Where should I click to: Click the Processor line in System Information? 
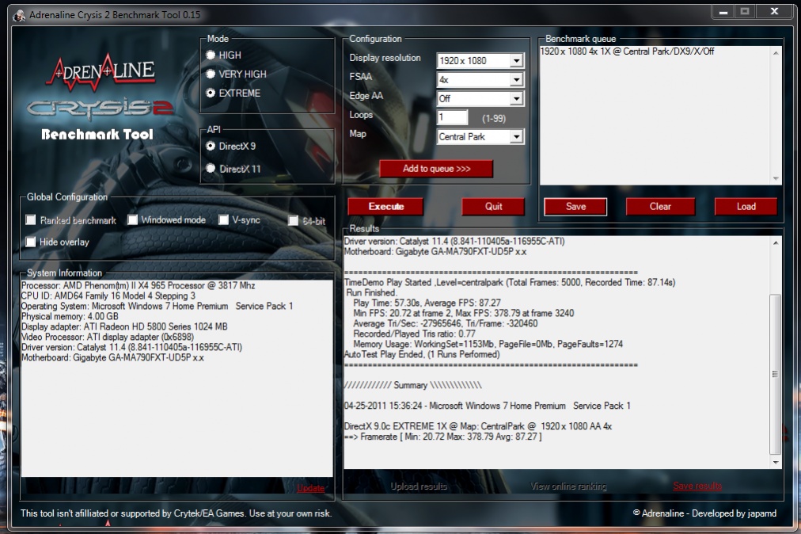point(138,285)
